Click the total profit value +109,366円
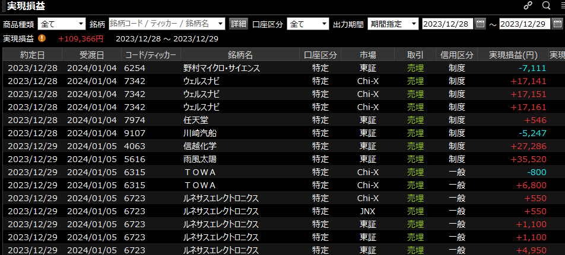565x255 pixels. 81,38
